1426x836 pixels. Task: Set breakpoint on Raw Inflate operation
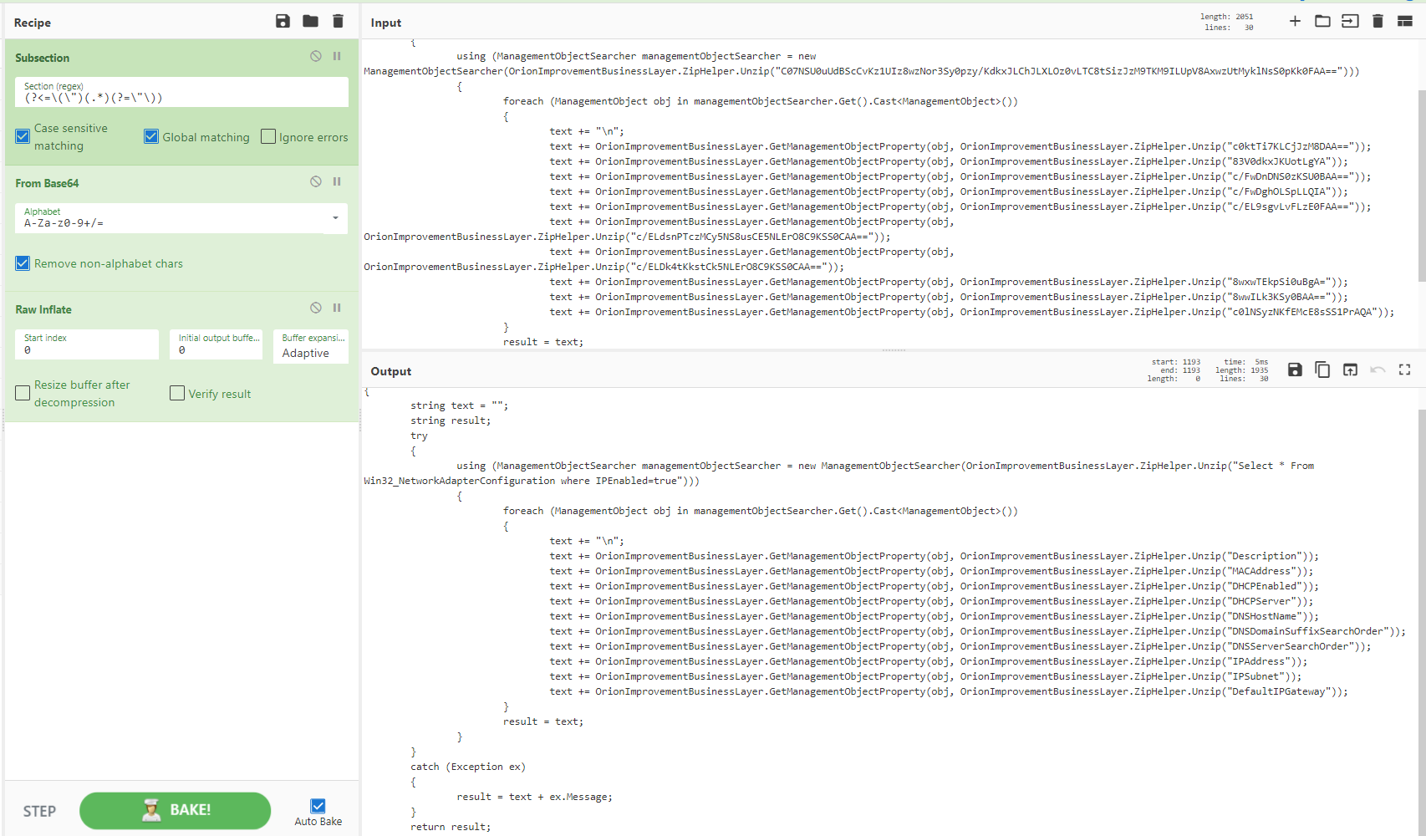(337, 308)
